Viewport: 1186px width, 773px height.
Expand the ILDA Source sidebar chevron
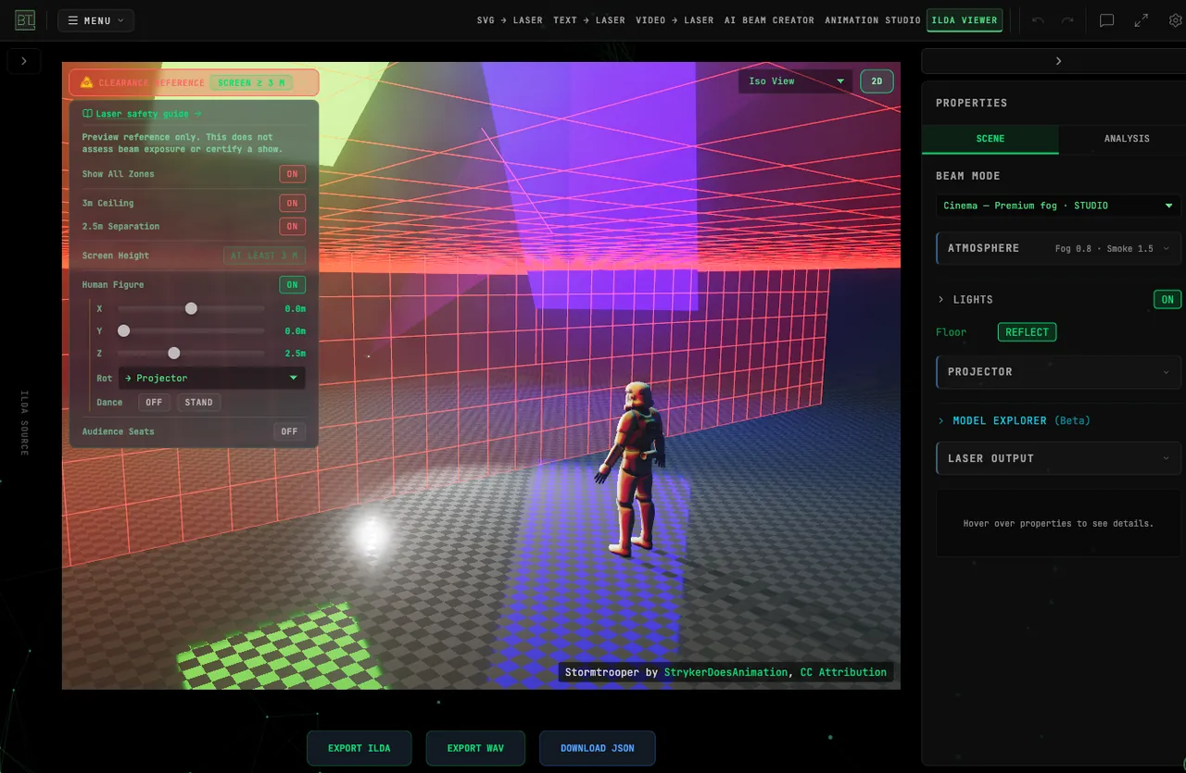click(x=23, y=61)
